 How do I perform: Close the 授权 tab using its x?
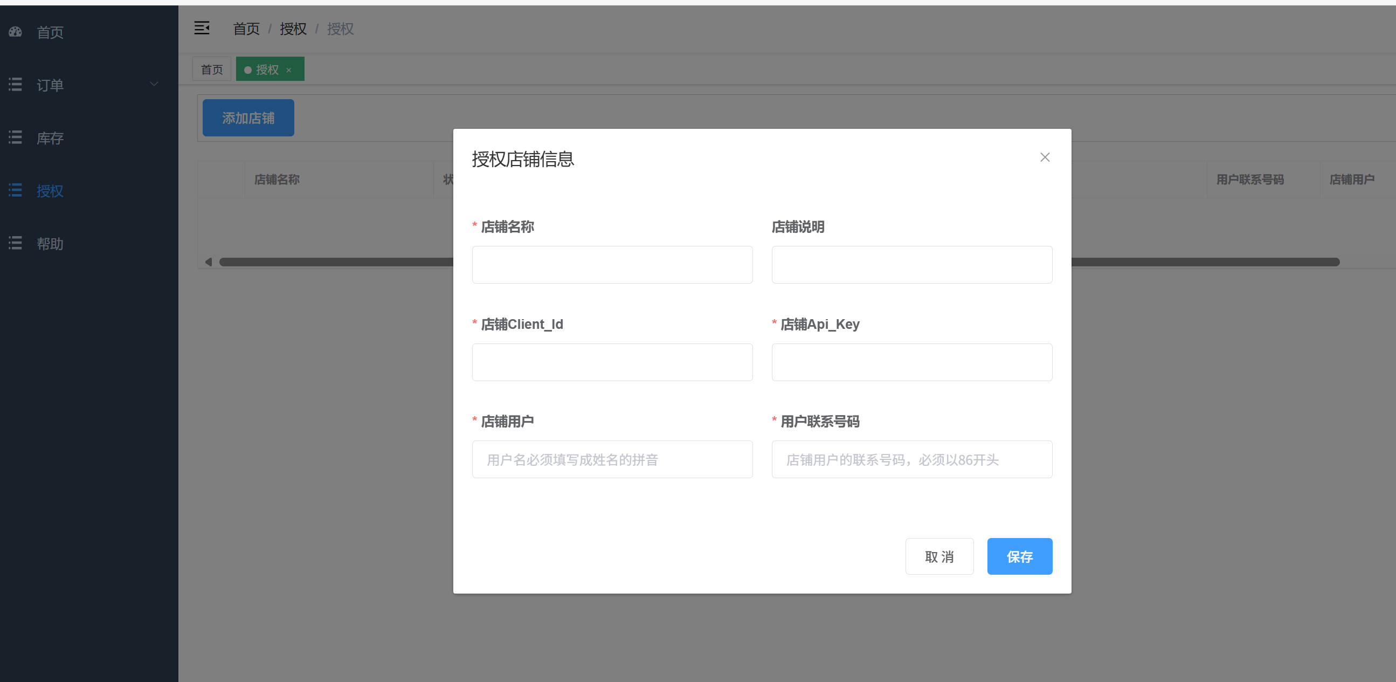[x=289, y=70]
